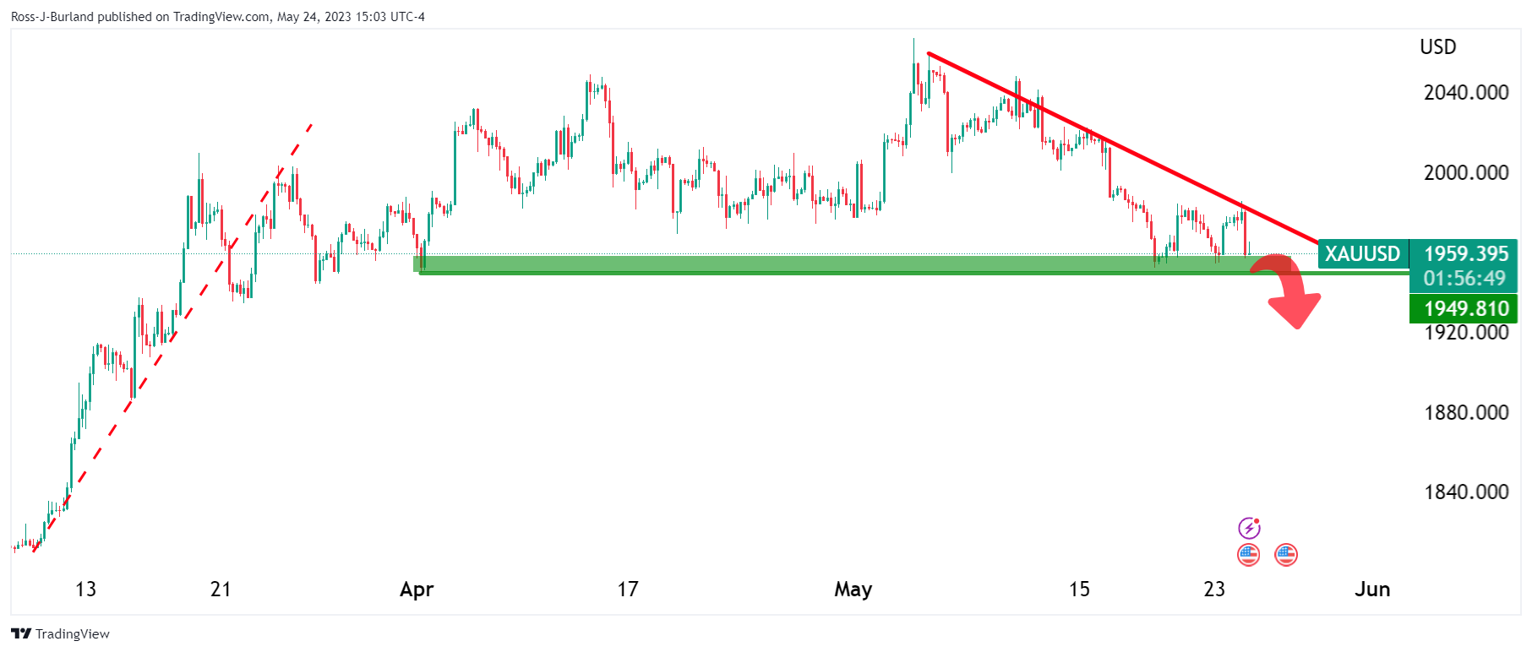Screen dimensions: 1532x652
Task: Click the Jun label on the time axis
Action: tap(1371, 590)
